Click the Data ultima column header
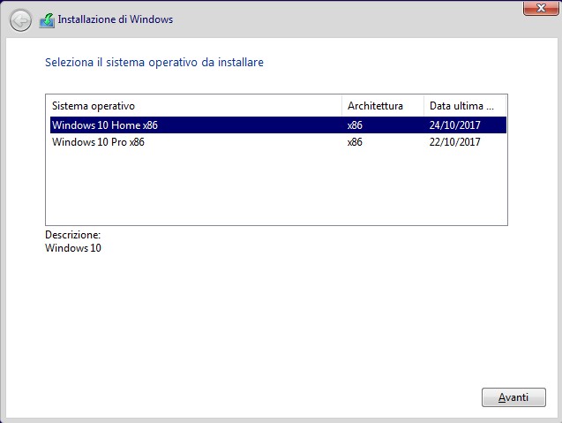 click(465, 106)
